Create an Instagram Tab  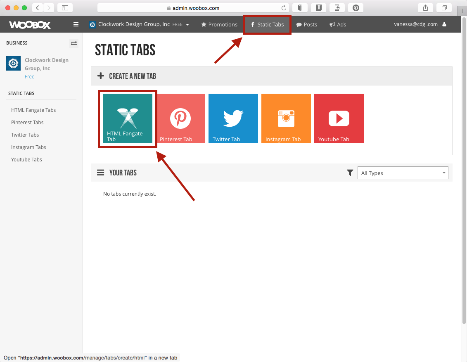(286, 118)
